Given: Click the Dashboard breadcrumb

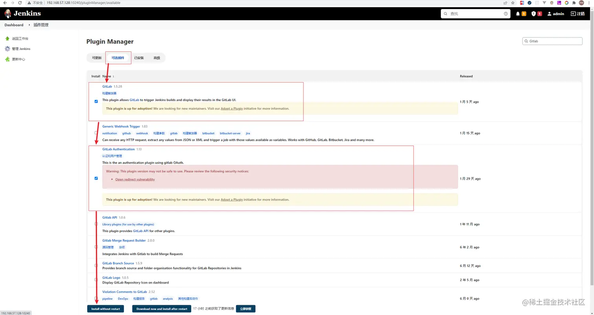Looking at the screenshot, I should (x=14, y=25).
